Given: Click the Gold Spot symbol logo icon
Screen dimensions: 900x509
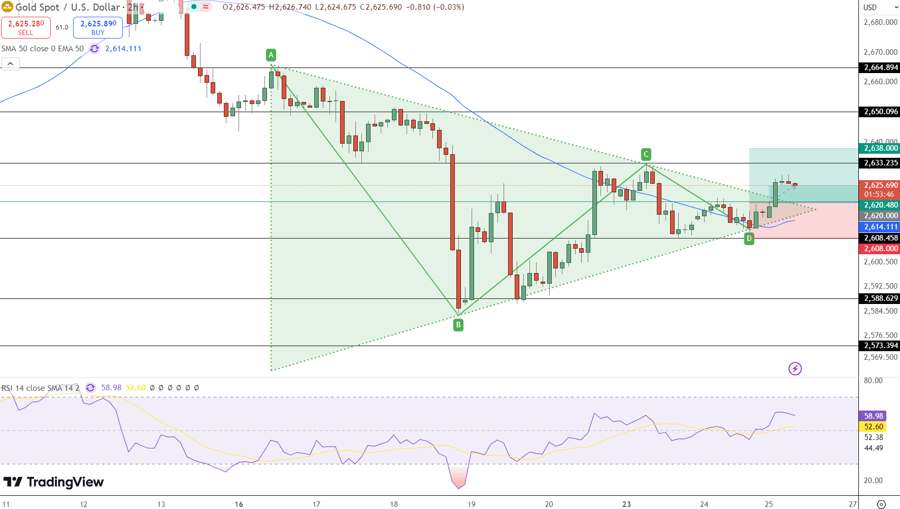Looking at the screenshot, I should point(7,7).
